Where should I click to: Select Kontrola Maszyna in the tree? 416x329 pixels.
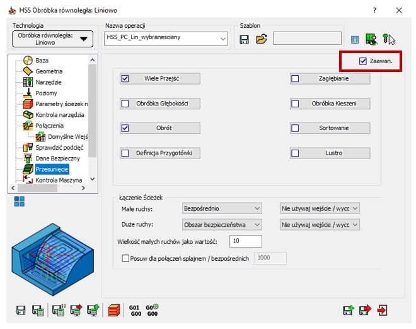point(59,180)
